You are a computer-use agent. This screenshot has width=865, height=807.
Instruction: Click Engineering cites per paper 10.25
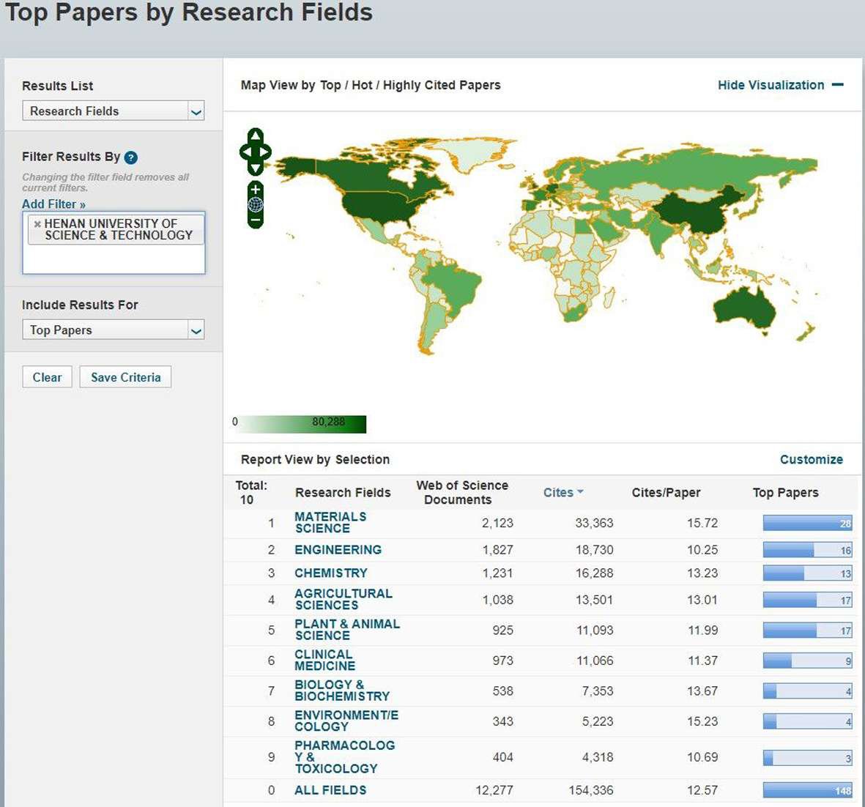coord(702,550)
